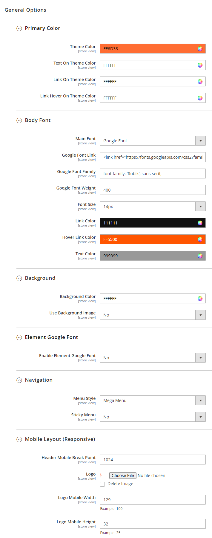Click color wheel icon in Text On Theme Color
This screenshot has height=538, width=212.
tap(200, 65)
